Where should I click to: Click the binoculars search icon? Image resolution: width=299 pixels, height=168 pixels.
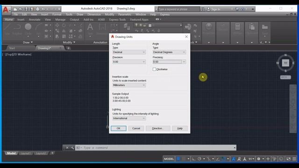click(203, 9)
